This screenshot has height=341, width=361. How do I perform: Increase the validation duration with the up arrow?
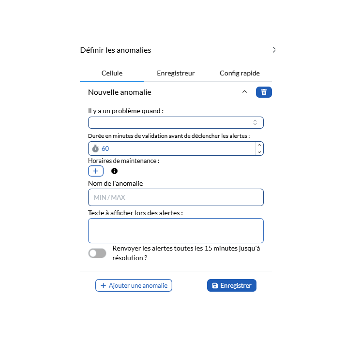pyautogui.click(x=259, y=145)
